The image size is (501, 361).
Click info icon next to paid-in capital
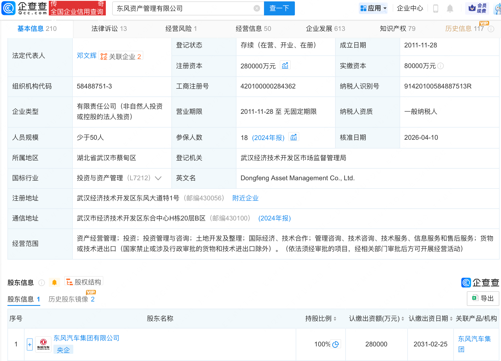441,66
